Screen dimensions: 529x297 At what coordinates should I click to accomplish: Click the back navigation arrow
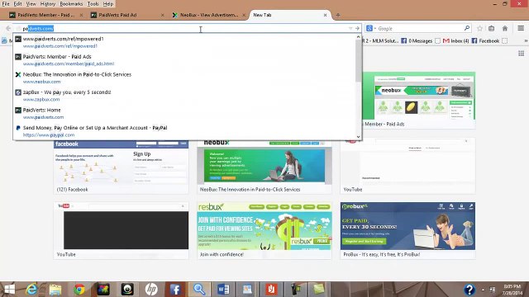pyautogui.click(x=8, y=29)
